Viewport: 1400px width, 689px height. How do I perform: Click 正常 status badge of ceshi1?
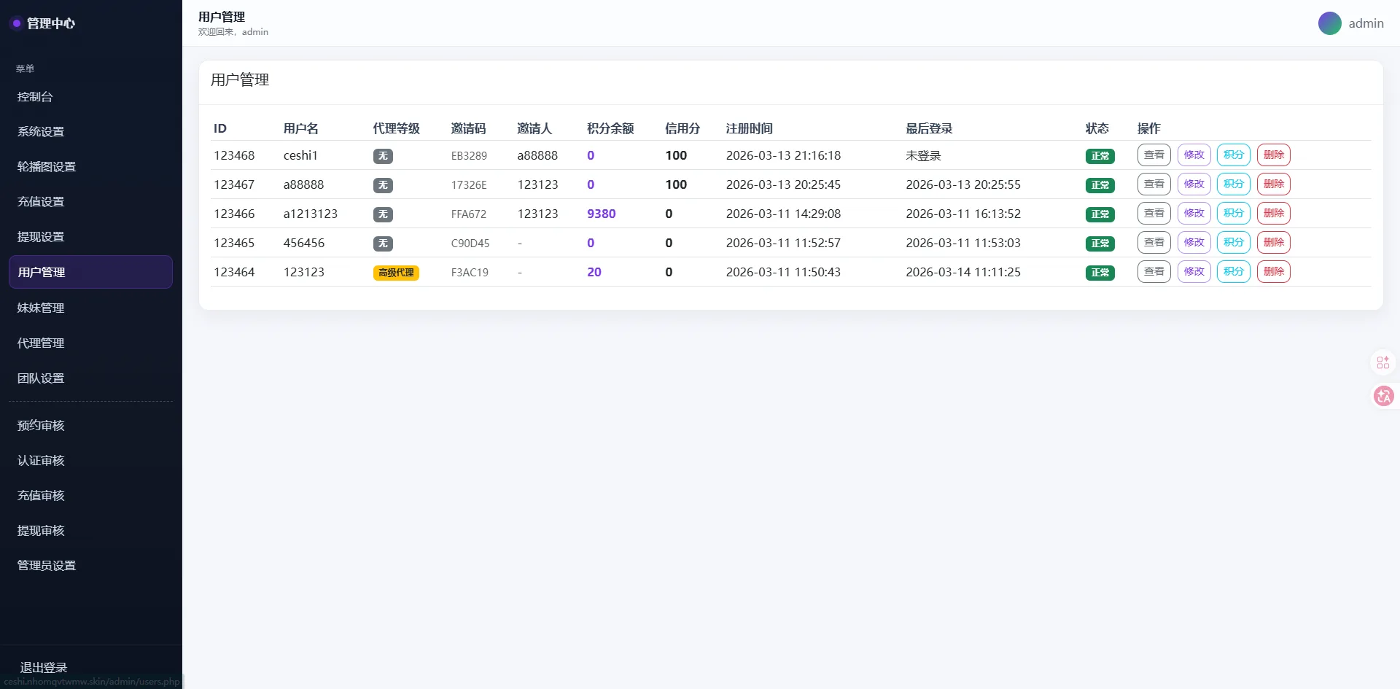click(x=1100, y=156)
